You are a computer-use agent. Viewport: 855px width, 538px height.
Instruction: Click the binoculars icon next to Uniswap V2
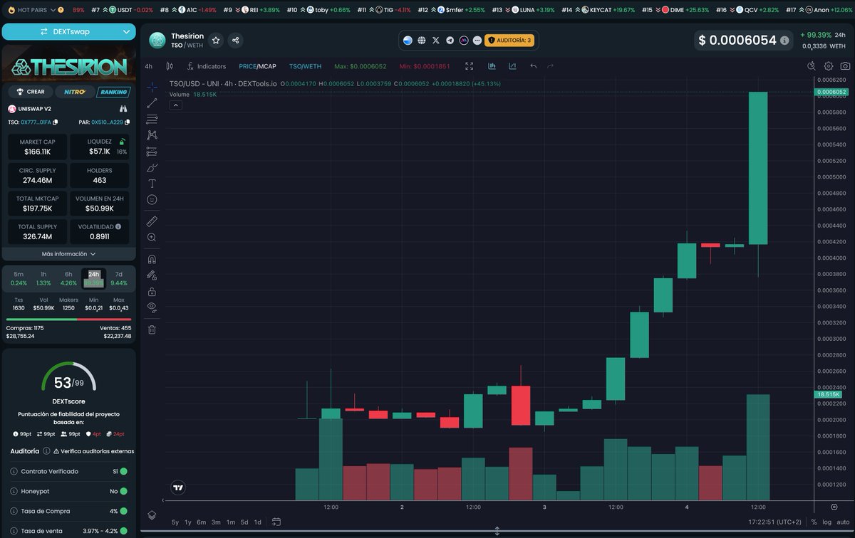click(123, 109)
